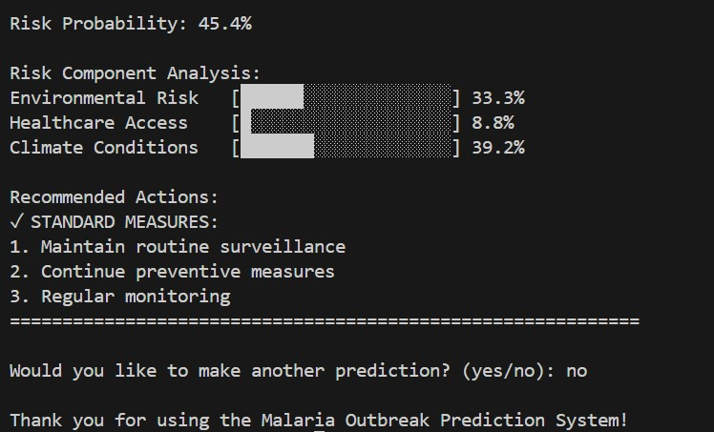Click the Risk Probability 45.4% line
This screenshot has width=714, height=432.
[x=131, y=24]
